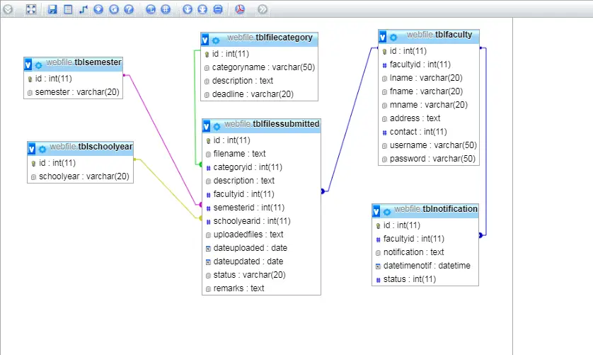The width and height of the screenshot is (593, 355).
Task: Click 'status : int(11)' in tblnotification
Action: [x=425, y=279]
